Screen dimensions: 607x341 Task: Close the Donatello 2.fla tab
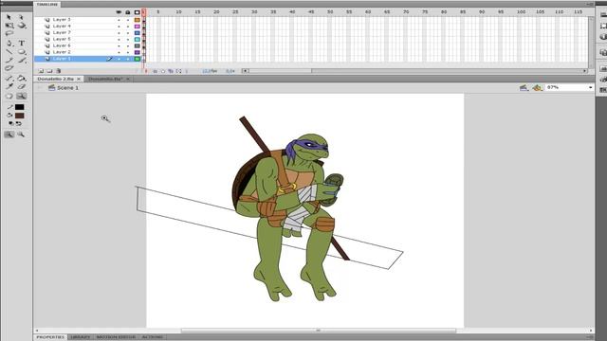coord(79,79)
